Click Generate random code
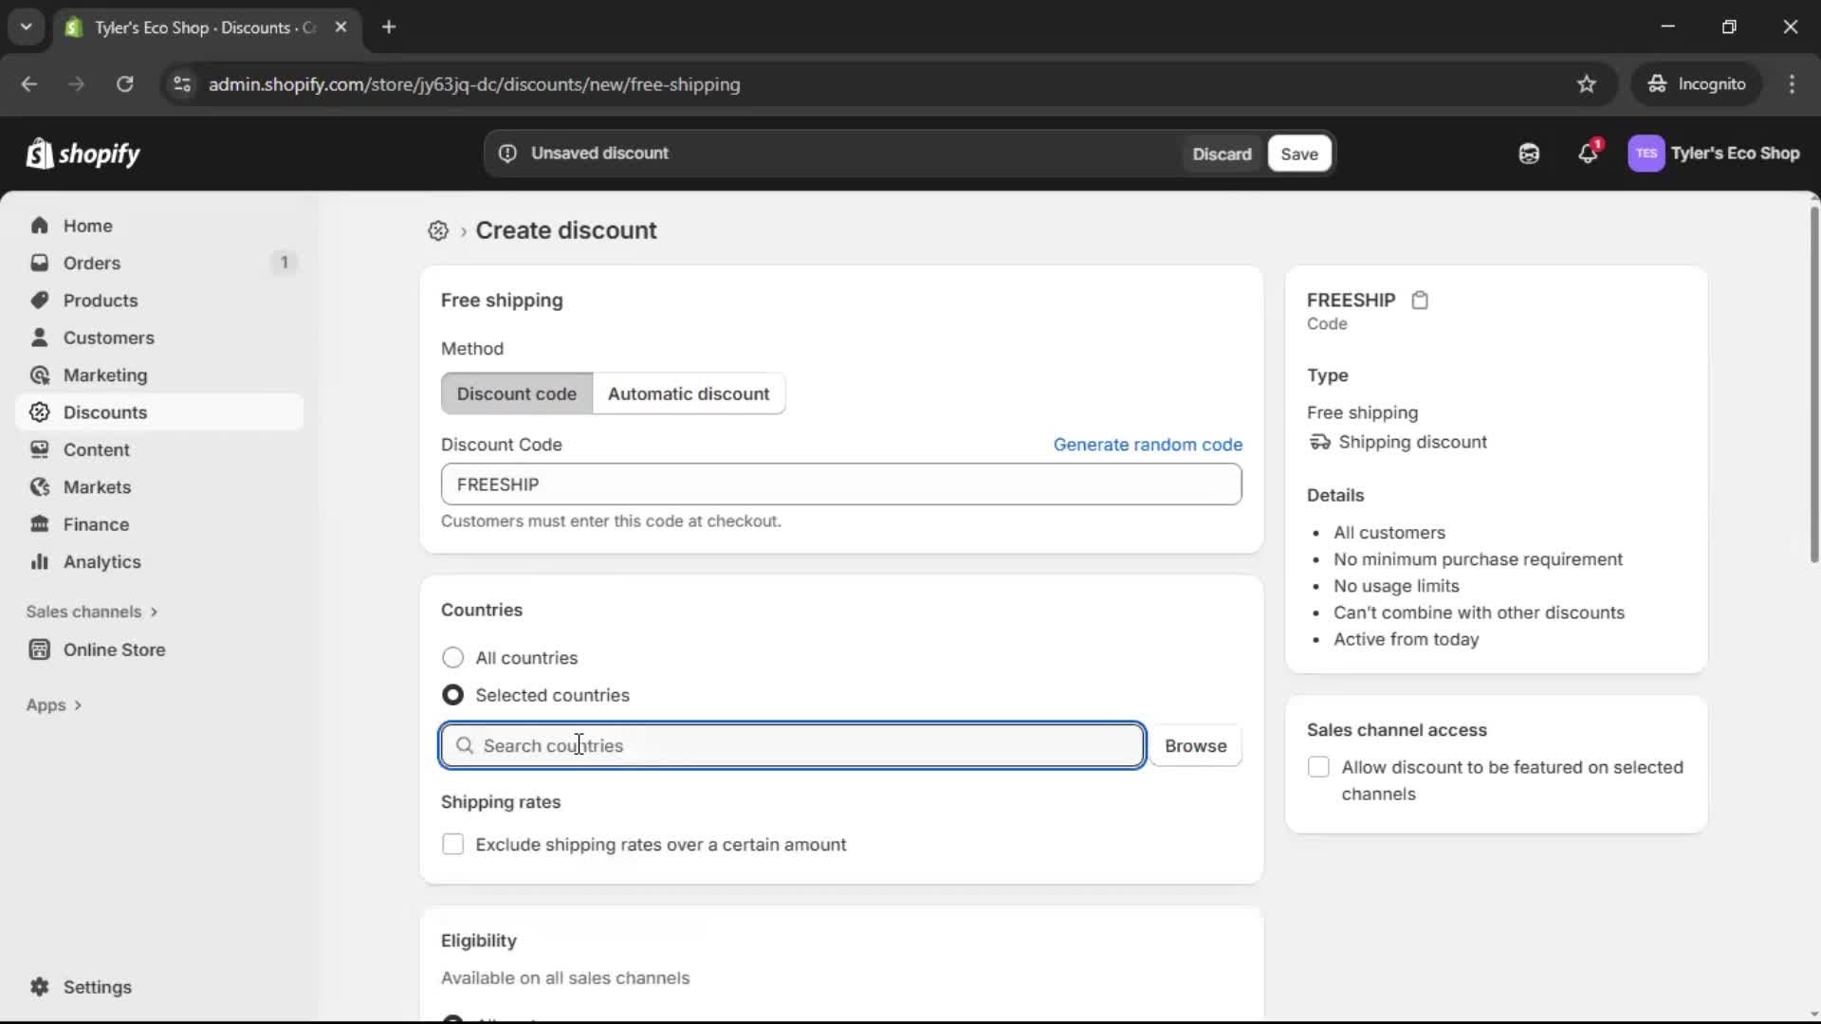This screenshot has height=1024, width=1821. pyautogui.click(x=1149, y=444)
